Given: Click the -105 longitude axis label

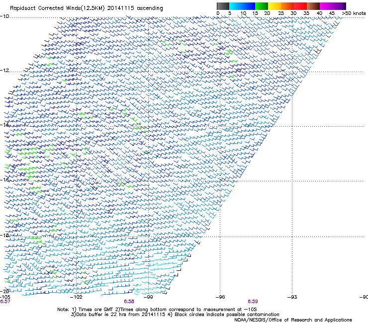Looking at the screenshot, I should pyautogui.click(x=5, y=297).
